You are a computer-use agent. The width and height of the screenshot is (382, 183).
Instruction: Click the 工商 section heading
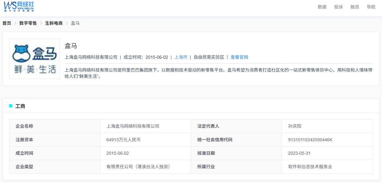click(x=20, y=106)
